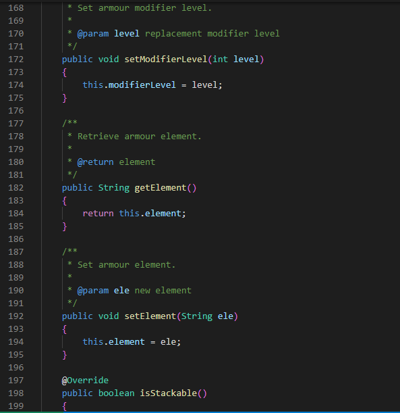Click the opening brace on line 173
The width and height of the screenshot is (400, 413).
click(x=65, y=72)
